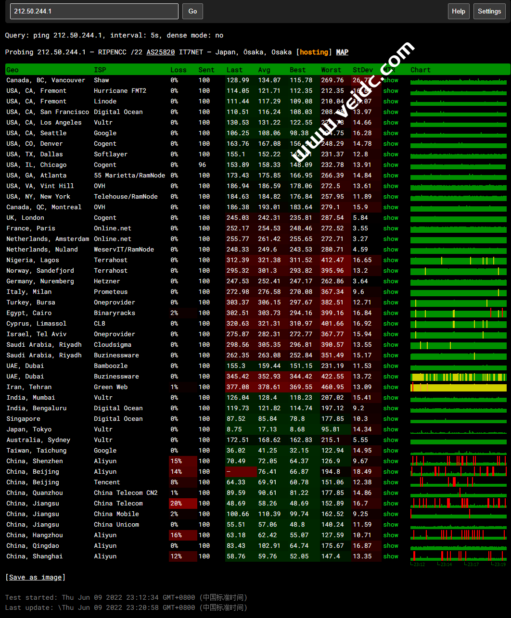
Task: Show MTR for Singapore Digital Ocean
Action: [391, 419]
